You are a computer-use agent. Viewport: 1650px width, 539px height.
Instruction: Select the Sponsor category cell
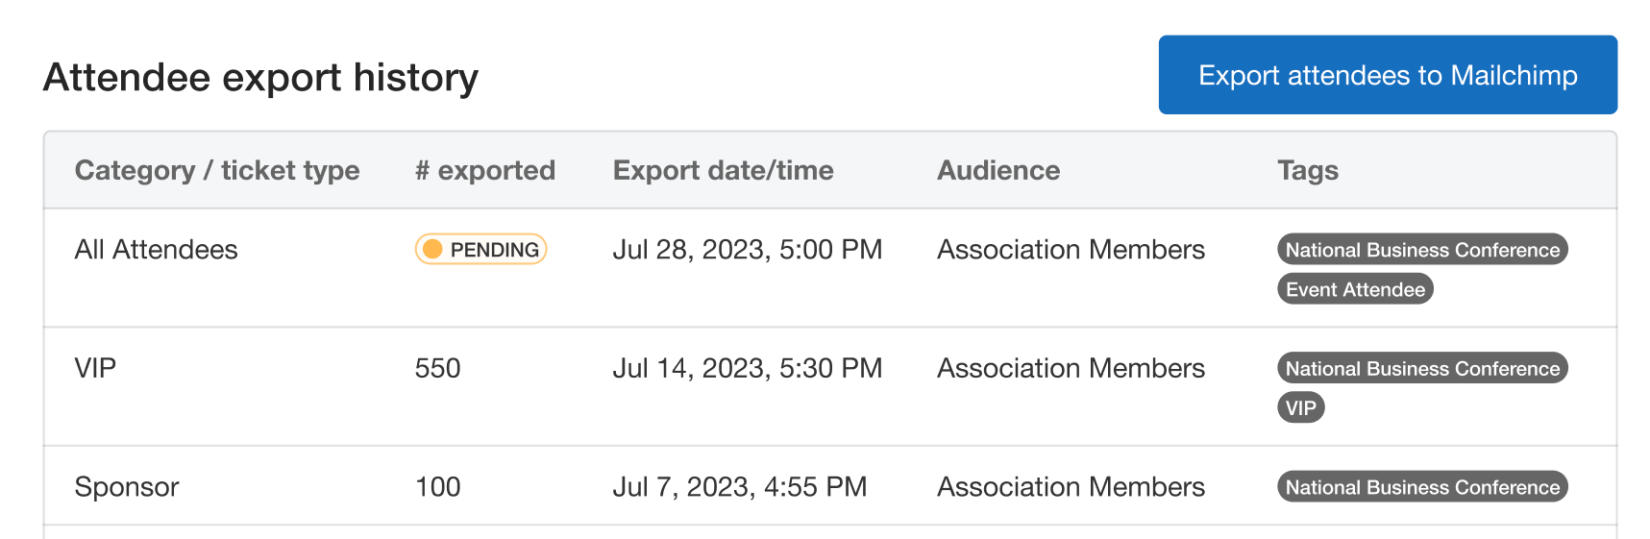pos(126,487)
